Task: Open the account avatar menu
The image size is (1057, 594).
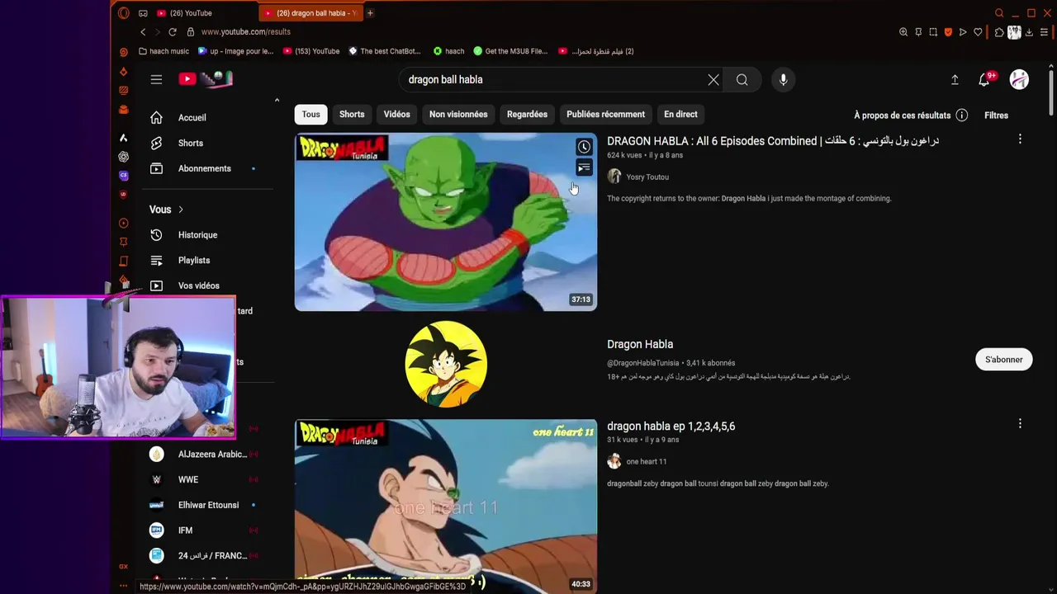Action: 1020,79
